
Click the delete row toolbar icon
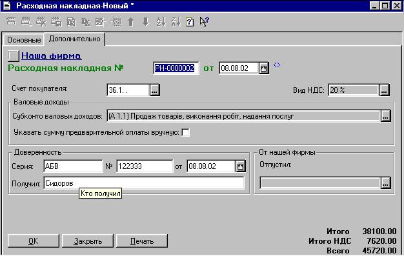coord(41,22)
